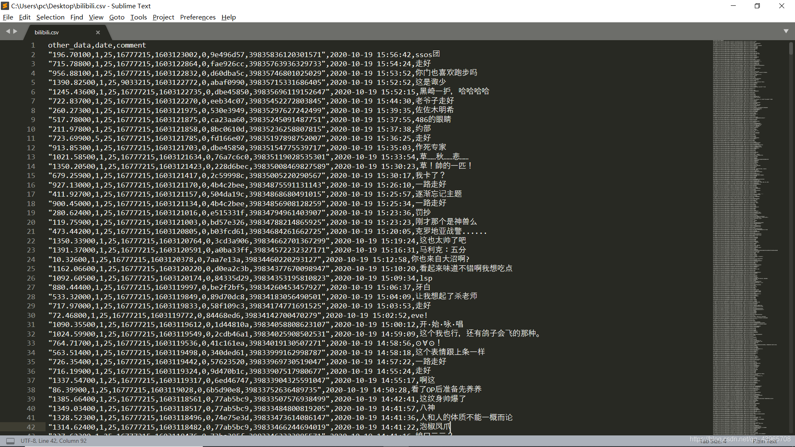Click line number 20 in the gutter
The width and height of the screenshot is (795, 447).
coord(31,222)
